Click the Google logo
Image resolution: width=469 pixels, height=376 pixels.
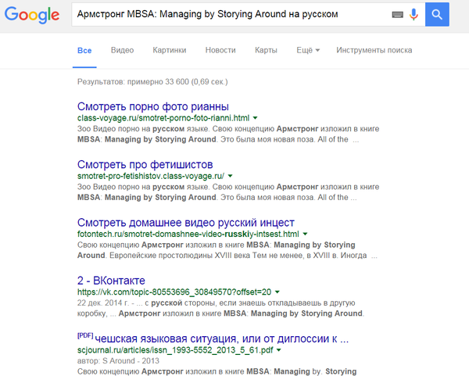point(31,14)
